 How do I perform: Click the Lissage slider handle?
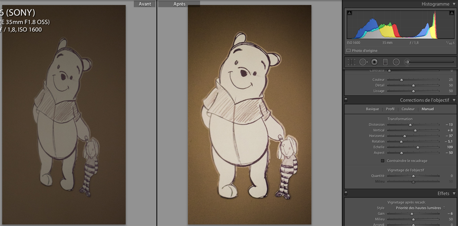tap(413, 91)
